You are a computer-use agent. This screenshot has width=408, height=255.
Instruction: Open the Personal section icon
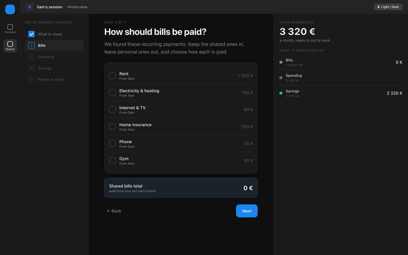pos(10,27)
